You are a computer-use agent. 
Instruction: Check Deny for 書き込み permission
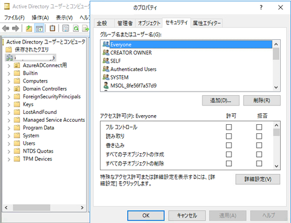point(259,145)
